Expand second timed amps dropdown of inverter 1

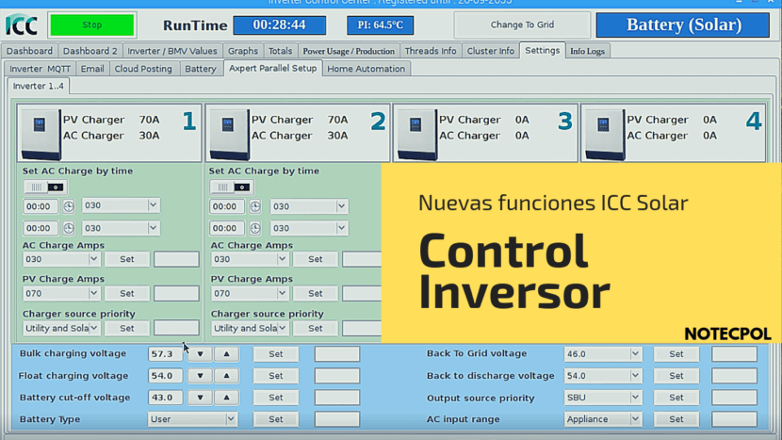pos(154,228)
